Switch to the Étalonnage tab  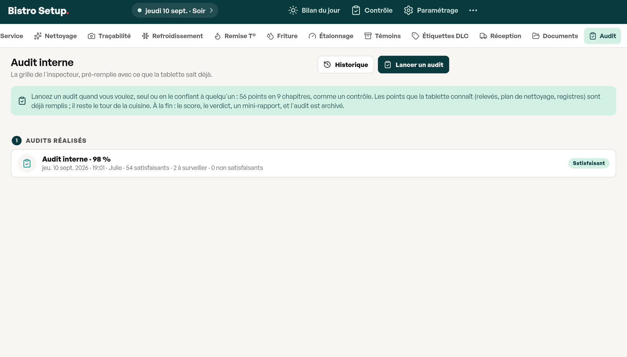tap(331, 36)
